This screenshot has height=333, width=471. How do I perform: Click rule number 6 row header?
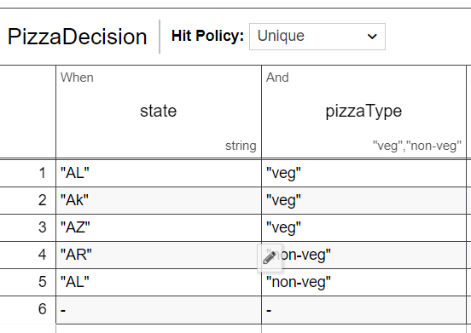coord(27,310)
